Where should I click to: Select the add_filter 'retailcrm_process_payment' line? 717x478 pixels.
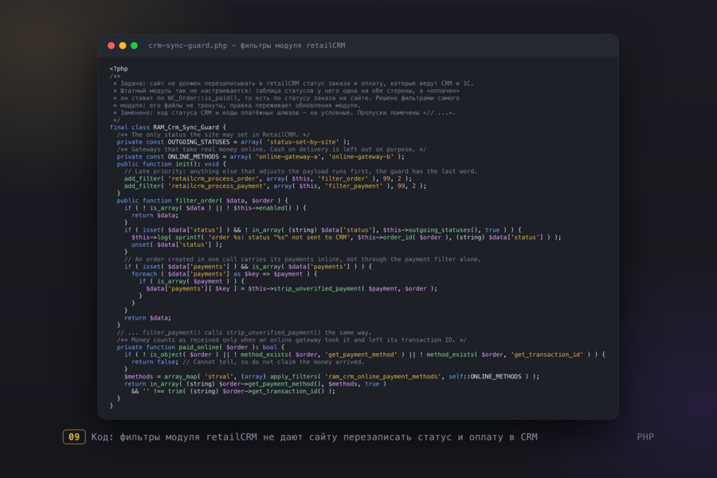point(276,186)
